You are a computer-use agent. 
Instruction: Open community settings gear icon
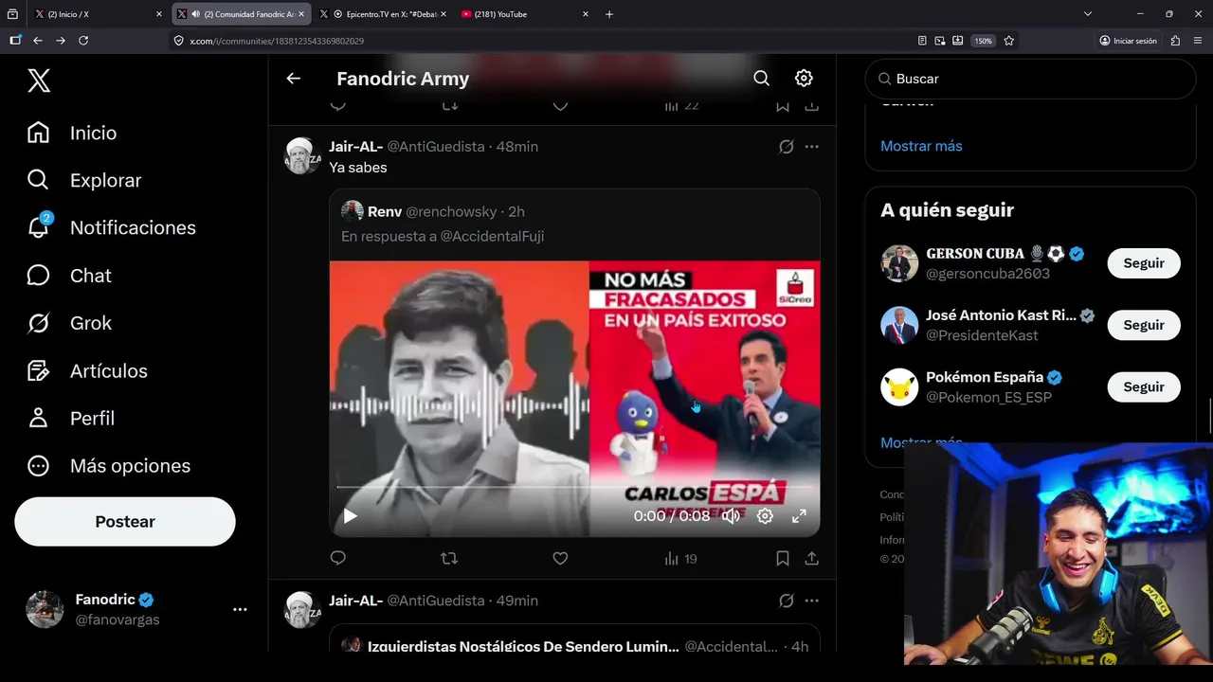click(x=804, y=79)
